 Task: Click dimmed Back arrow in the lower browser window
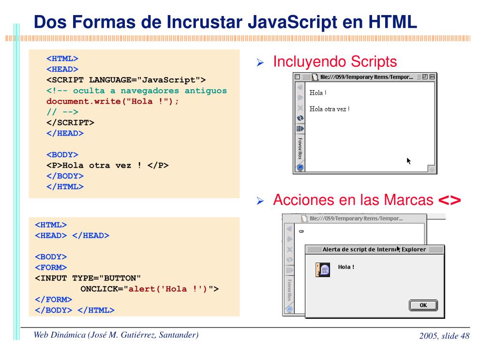[289, 229]
